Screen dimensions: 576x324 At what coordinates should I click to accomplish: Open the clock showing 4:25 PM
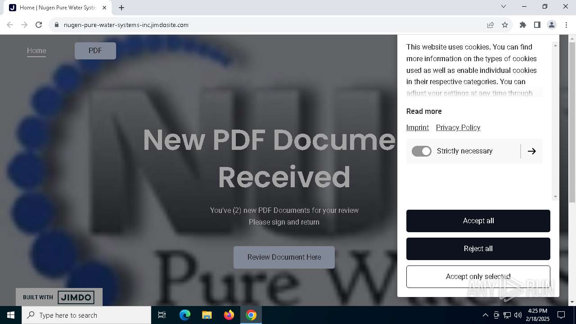click(x=539, y=315)
